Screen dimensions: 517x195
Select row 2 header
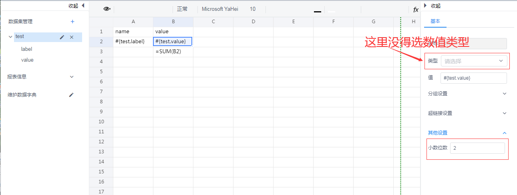[101, 42]
